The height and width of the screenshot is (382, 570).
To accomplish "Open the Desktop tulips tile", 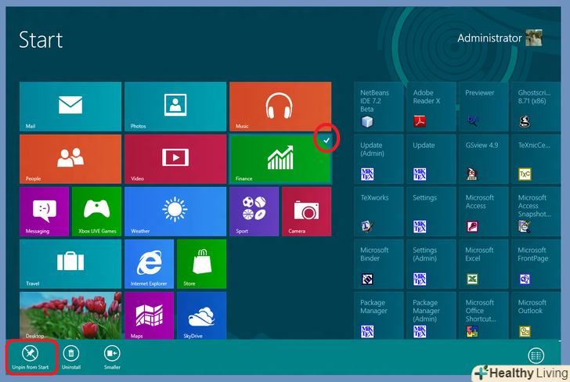I will pos(70,316).
